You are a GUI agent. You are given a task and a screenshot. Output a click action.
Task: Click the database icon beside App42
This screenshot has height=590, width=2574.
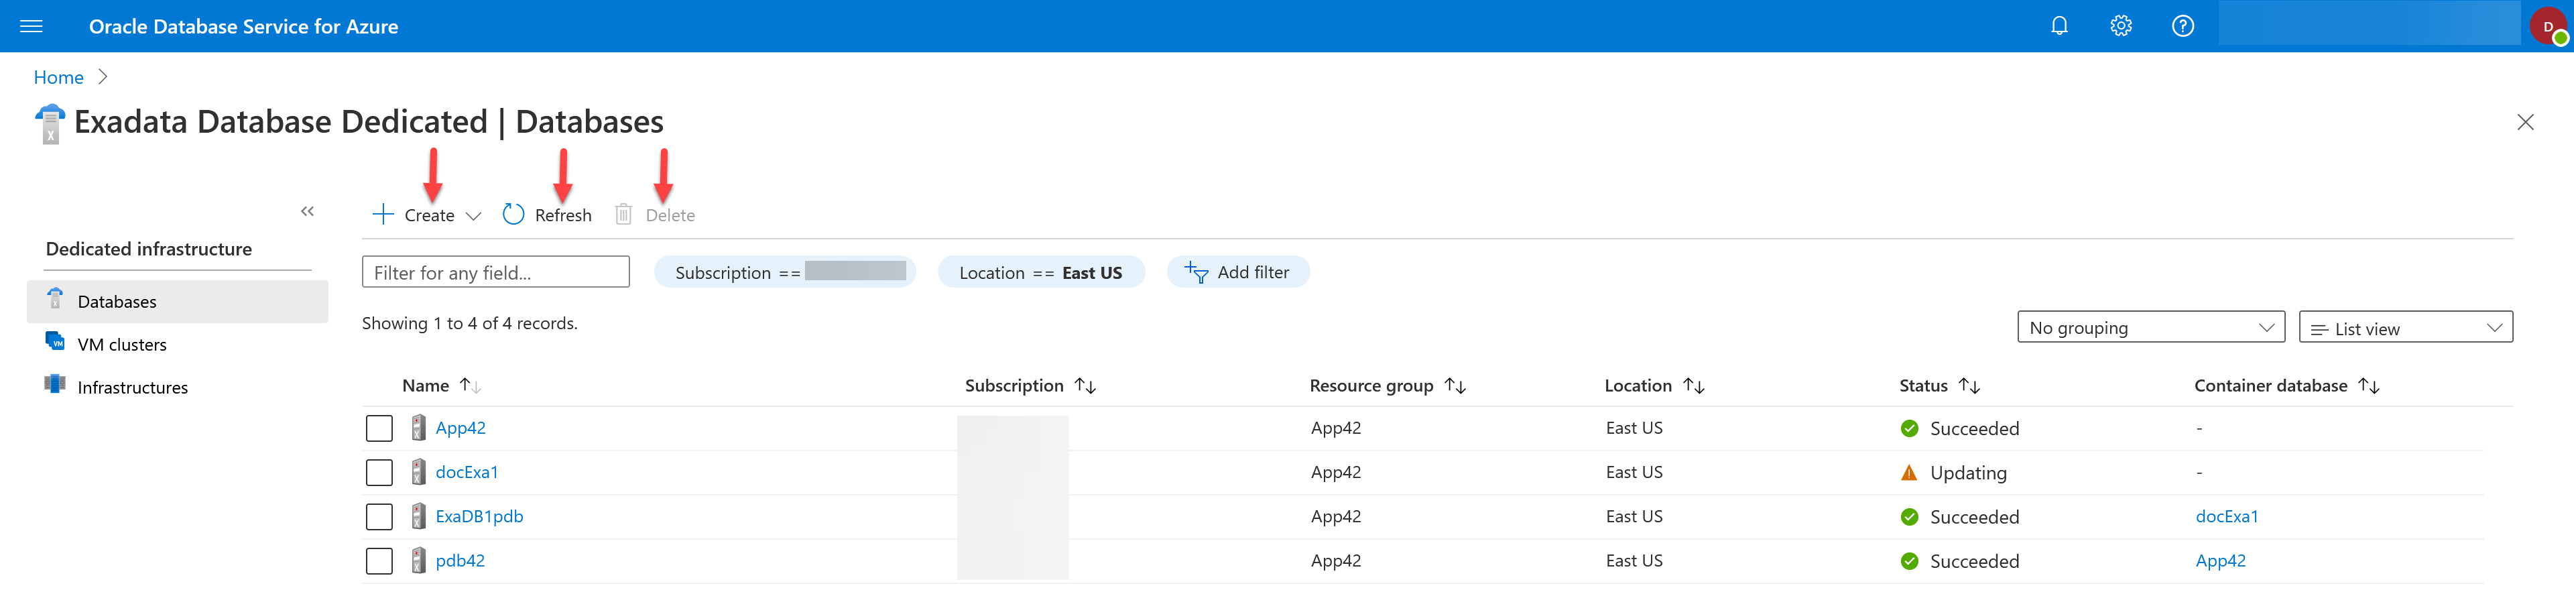(x=419, y=428)
